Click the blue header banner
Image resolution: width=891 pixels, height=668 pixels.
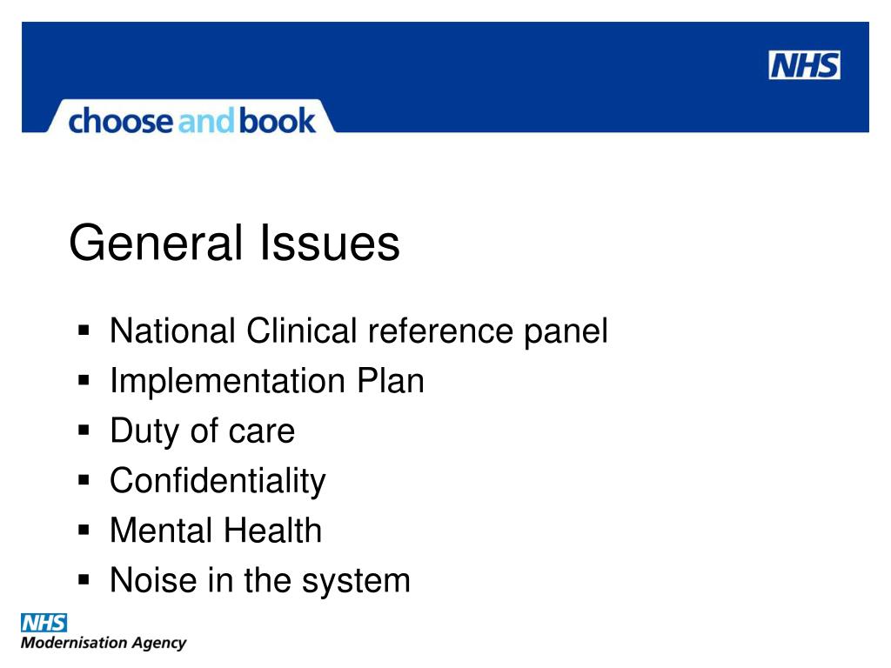[445, 77]
